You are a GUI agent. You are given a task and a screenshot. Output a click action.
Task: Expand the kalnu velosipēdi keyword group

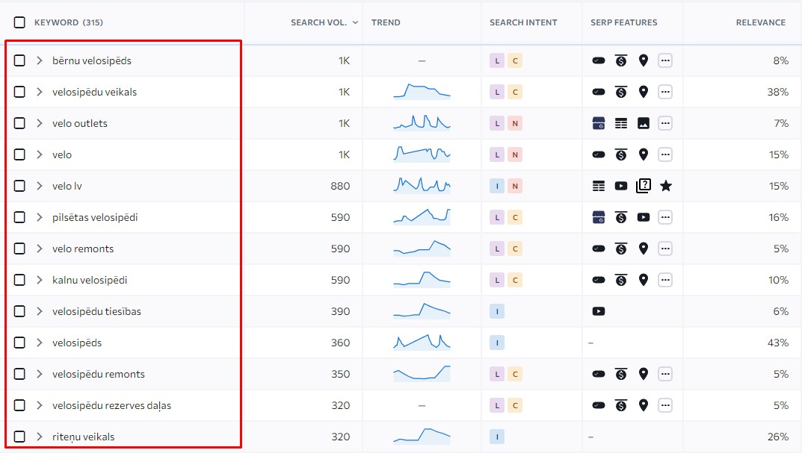pyautogui.click(x=40, y=280)
